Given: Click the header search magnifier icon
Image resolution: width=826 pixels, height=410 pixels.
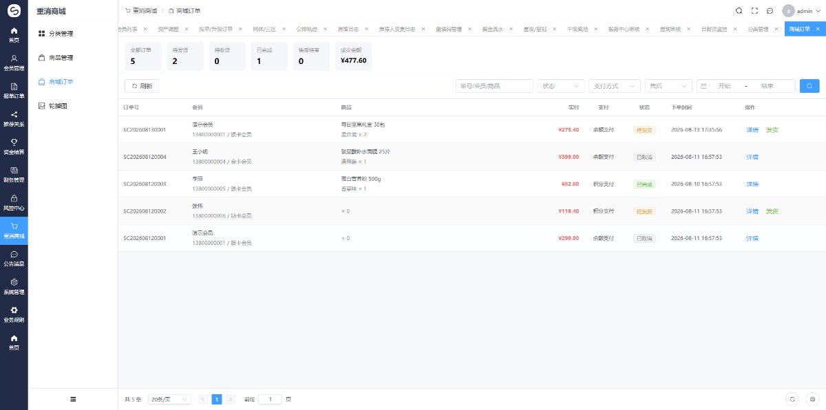Looking at the screenshot, I should point(739,10).
